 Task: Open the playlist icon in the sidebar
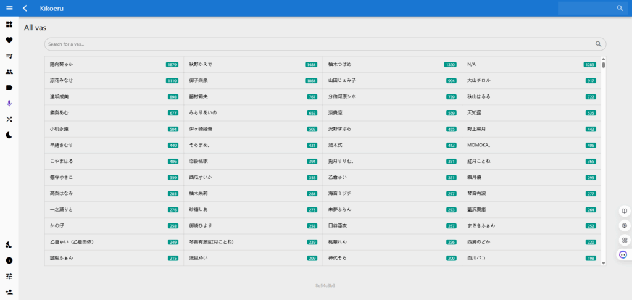(9, 56)
